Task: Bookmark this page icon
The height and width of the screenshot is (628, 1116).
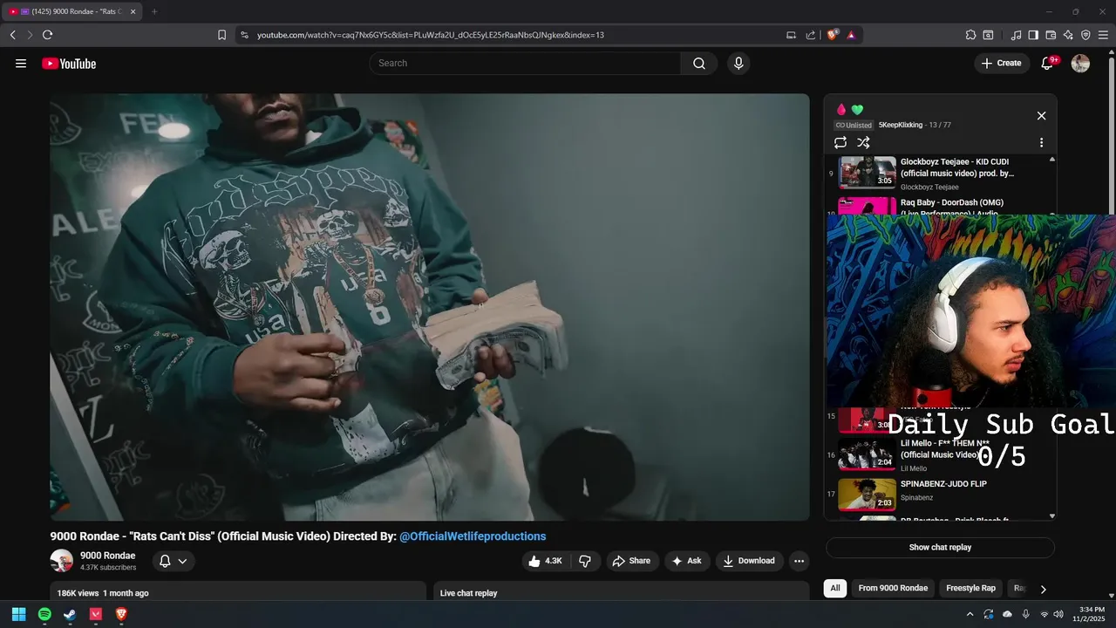Action: point(221,35)
